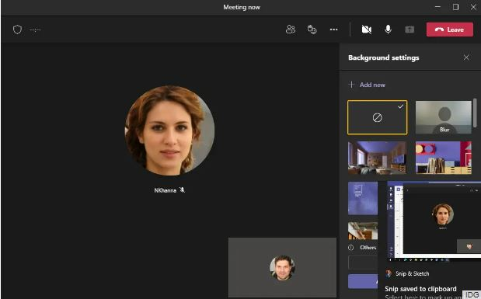Open the share content tray icon
This screenshot has width=481, height=299.
click(x=410, y=30)
